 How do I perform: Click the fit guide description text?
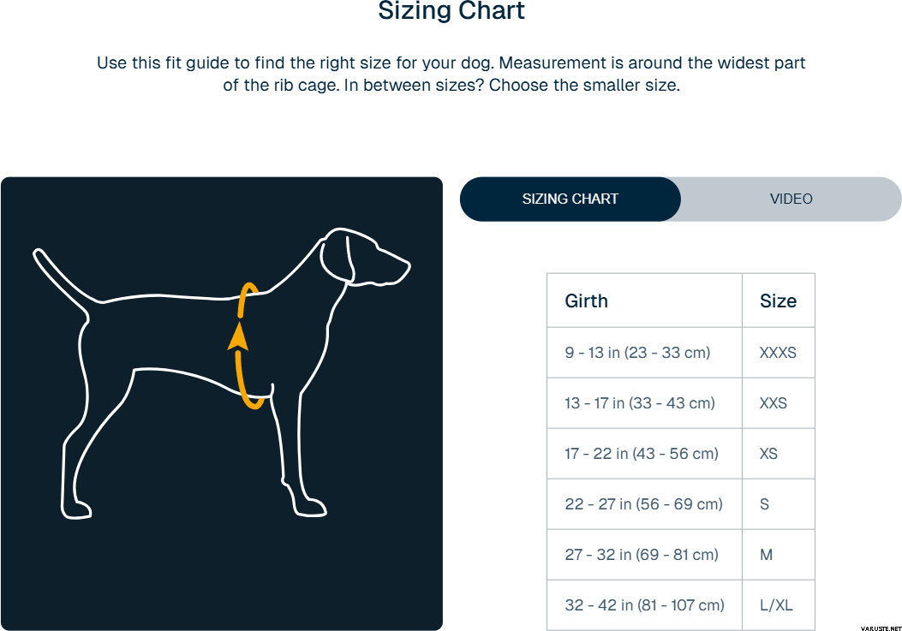(451, 74)
